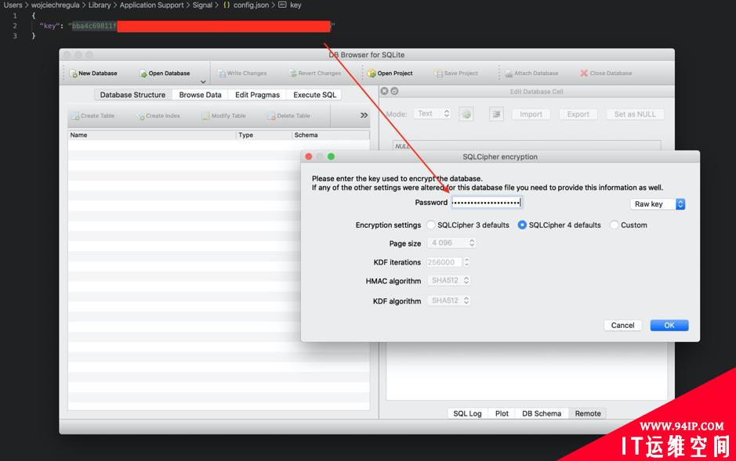The width and height of the screenshot is (736, 461).
Task: Switch to the DB Schema tab
Action: 542,414
